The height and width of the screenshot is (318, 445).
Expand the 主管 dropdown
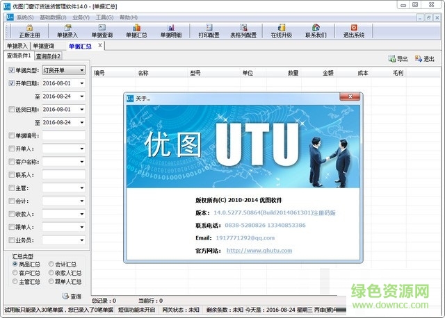point(82,187)
